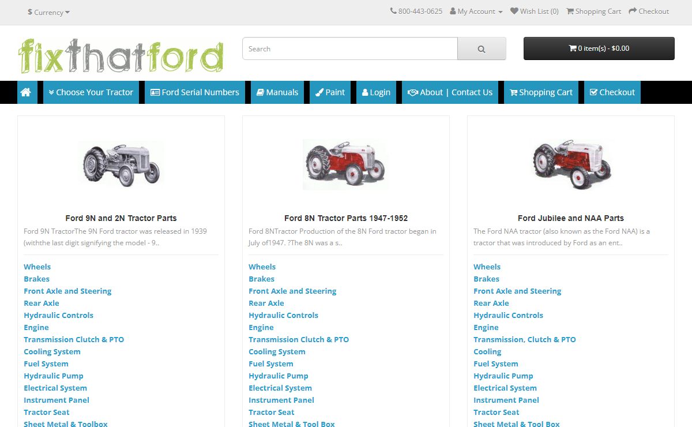Viewport: 692px width, 427px height.
Task: Open Wish List (0) in the top bar
Action: [x=535, y=12]
